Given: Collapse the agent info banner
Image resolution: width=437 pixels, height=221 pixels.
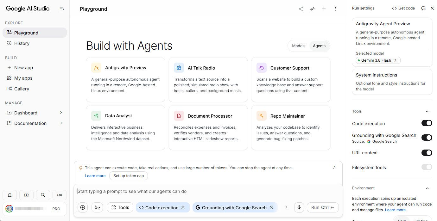Looking at the screenshot, I should pos(334,168).
